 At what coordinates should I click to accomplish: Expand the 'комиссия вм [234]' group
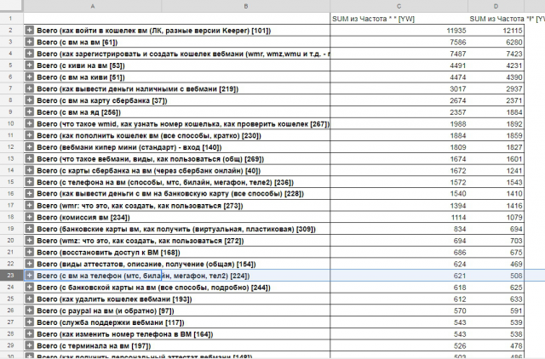[x=30, y=217]
